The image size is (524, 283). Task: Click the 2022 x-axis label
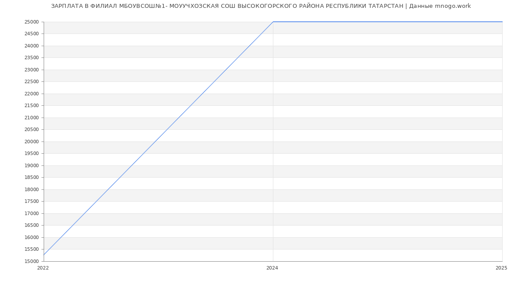tap(43, 268)
